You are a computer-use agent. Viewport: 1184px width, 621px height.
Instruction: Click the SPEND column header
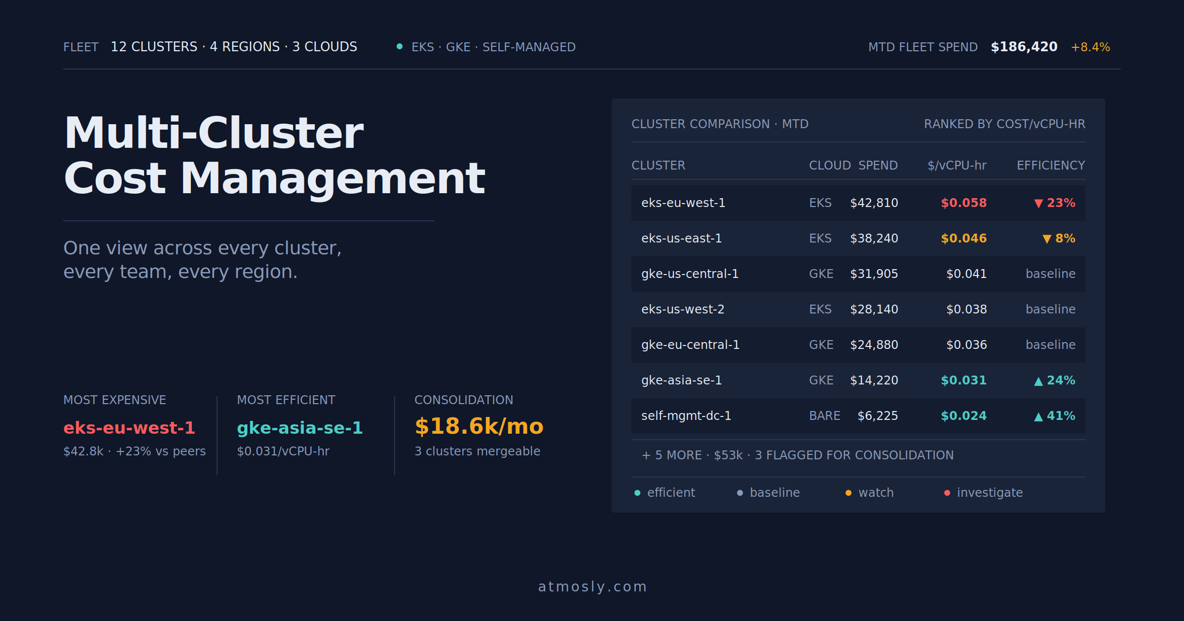pos(878,165)
